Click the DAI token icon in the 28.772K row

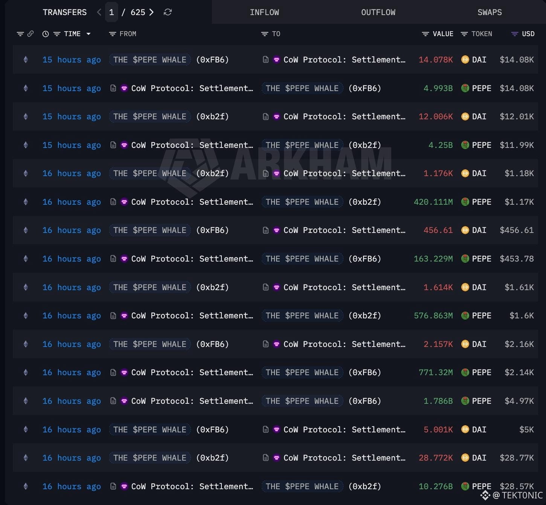coord(465,458)
